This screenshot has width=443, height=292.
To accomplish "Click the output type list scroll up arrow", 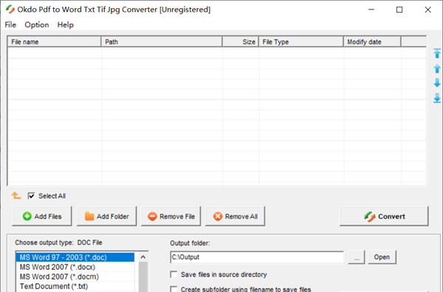I will click(x=143, y=257).
